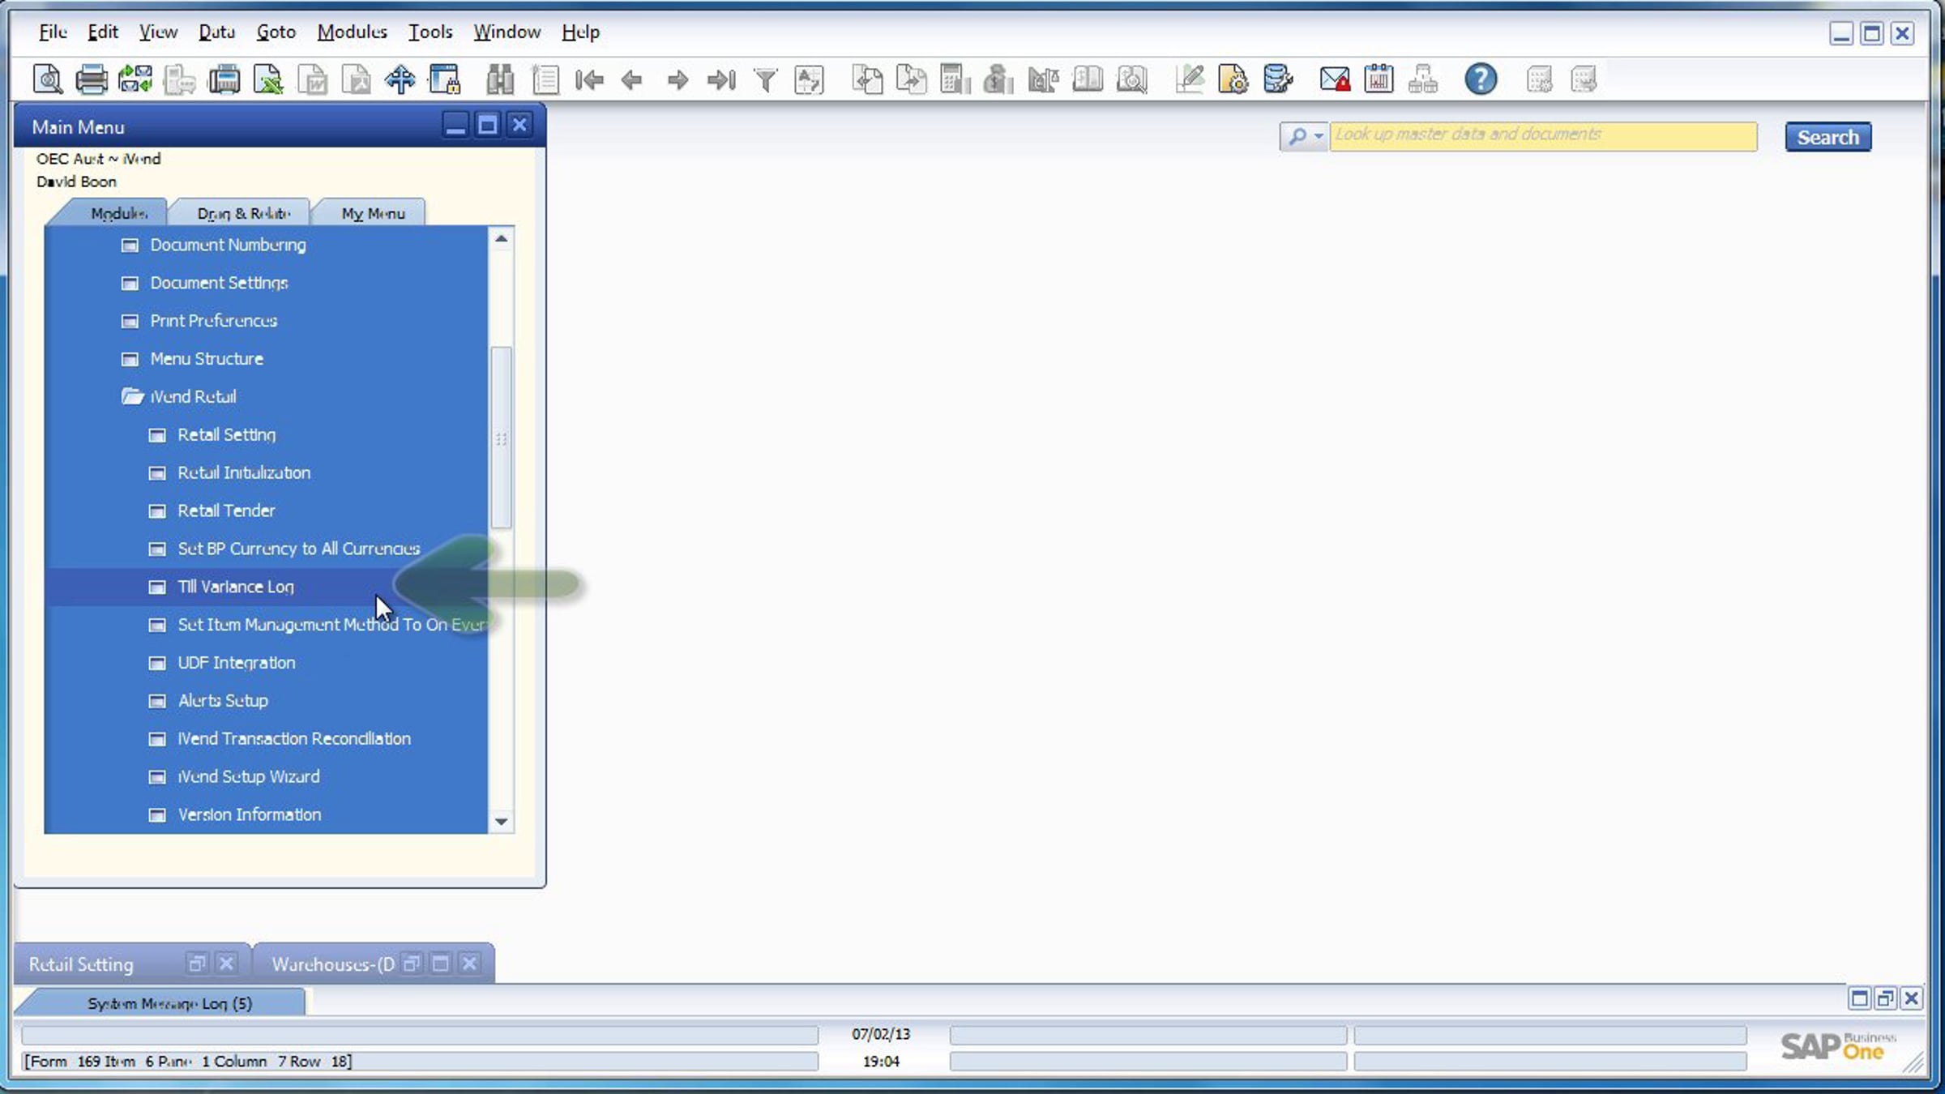Click the Search button
The image size is (1945, 1094).
1827,137
